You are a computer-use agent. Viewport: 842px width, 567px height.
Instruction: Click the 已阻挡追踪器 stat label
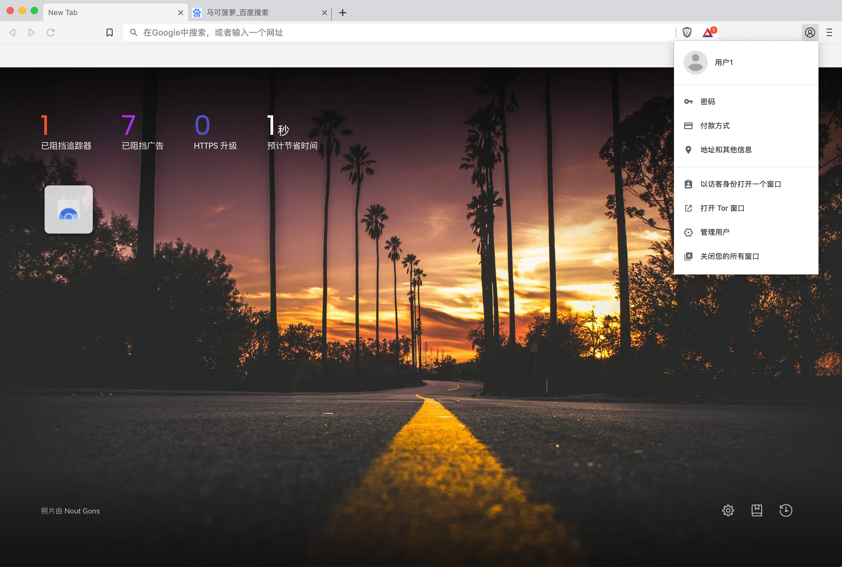(66, 146)
